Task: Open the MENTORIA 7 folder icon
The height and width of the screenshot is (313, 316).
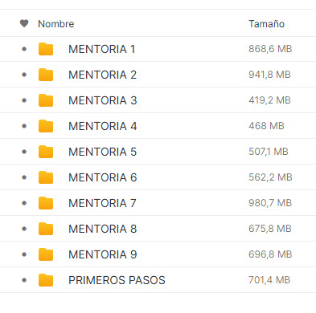Action: click(46, 203)
